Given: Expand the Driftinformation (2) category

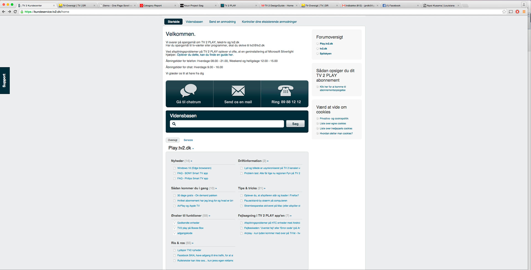Looking at the screenshot, I should [253, 161].
